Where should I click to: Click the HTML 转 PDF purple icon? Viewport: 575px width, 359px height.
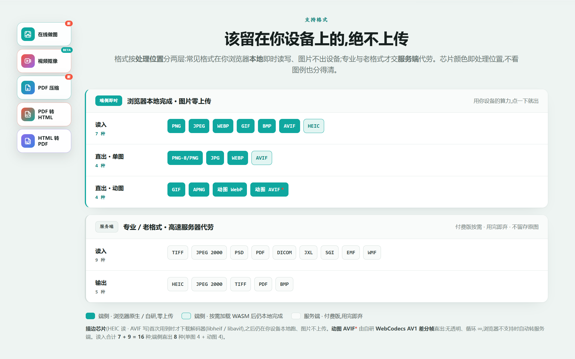pyautogui.click(x=28, y=141)
